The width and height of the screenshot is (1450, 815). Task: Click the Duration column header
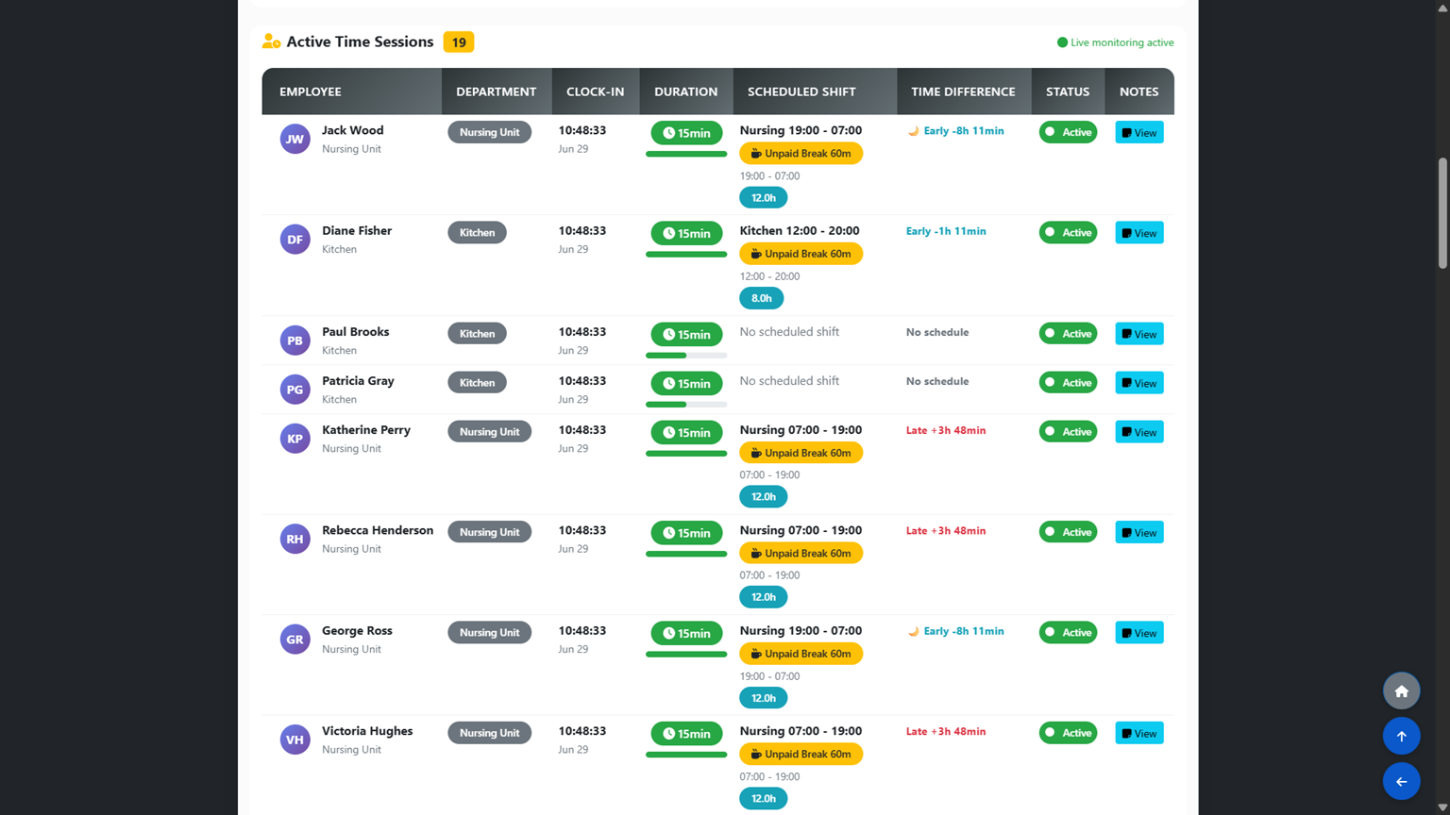[x=686, y=91]
